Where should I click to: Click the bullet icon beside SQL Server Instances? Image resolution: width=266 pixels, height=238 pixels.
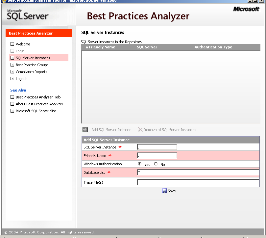click(x=12, y=58)
